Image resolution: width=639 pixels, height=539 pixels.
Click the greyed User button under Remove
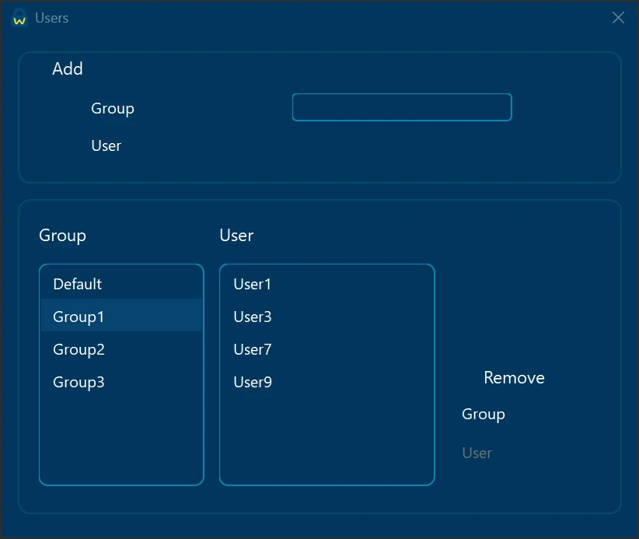[477, 453]
